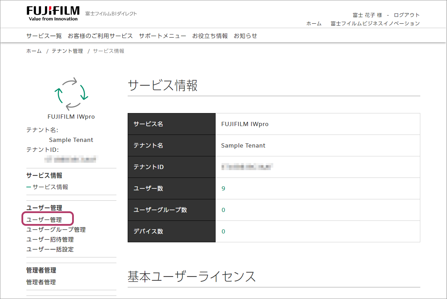Viewport: 447px width, 299px height.
Task: Click Sample Tenant under sidebar テナント名
Action: pyautogui.click(x=71, y=140)
